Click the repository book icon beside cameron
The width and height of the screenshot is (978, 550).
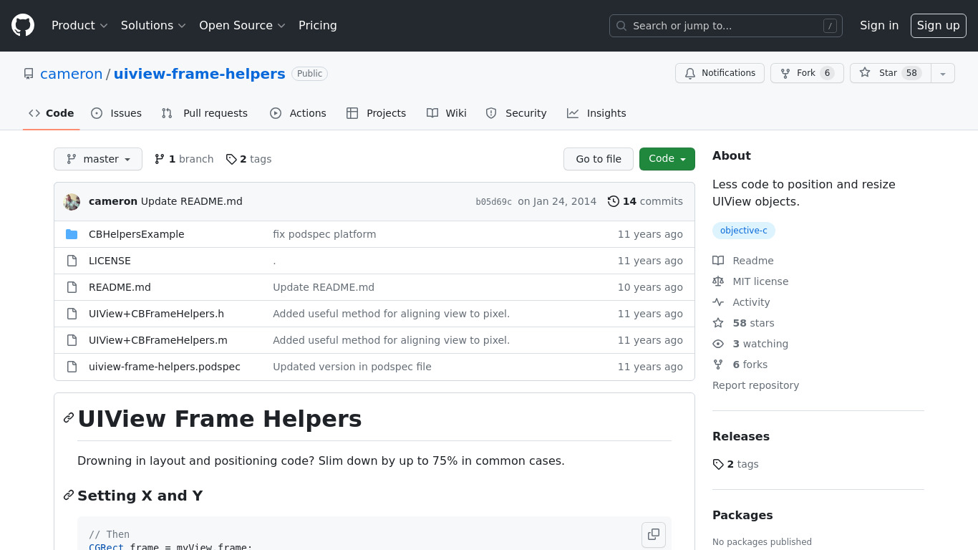29,74
